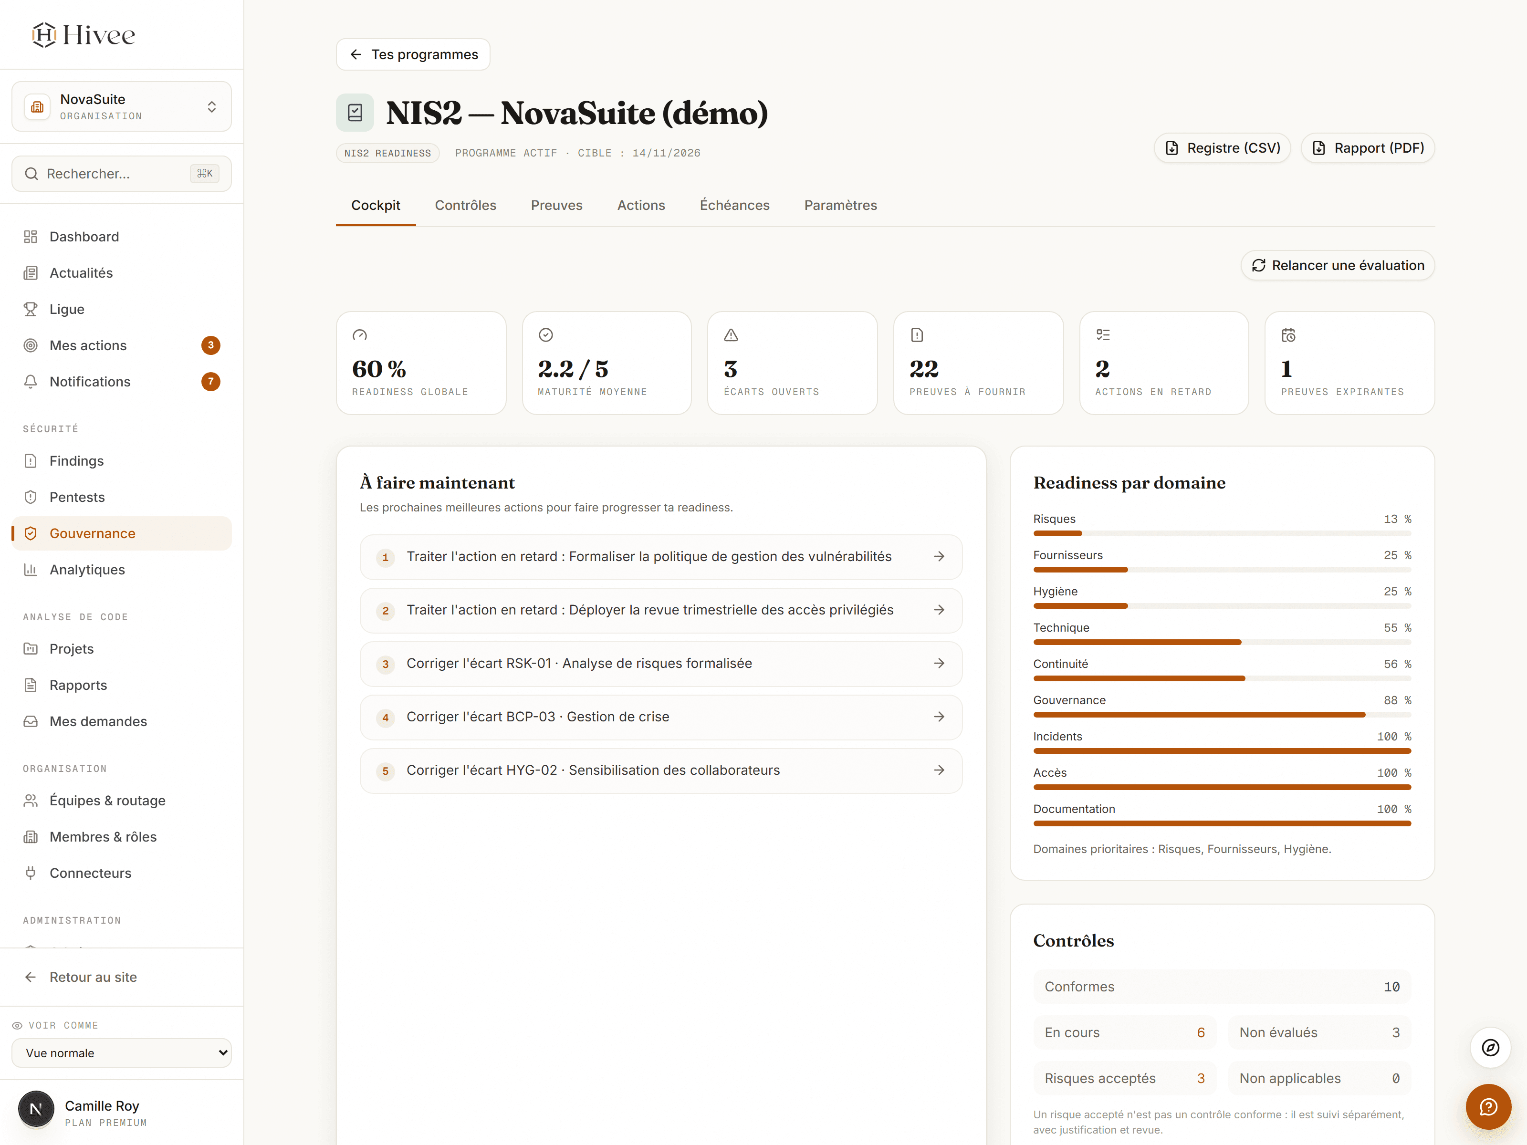This screenshot has height=1145, width=1527.
Task: Click the Mes actions target icon
Action: point(31,346)
